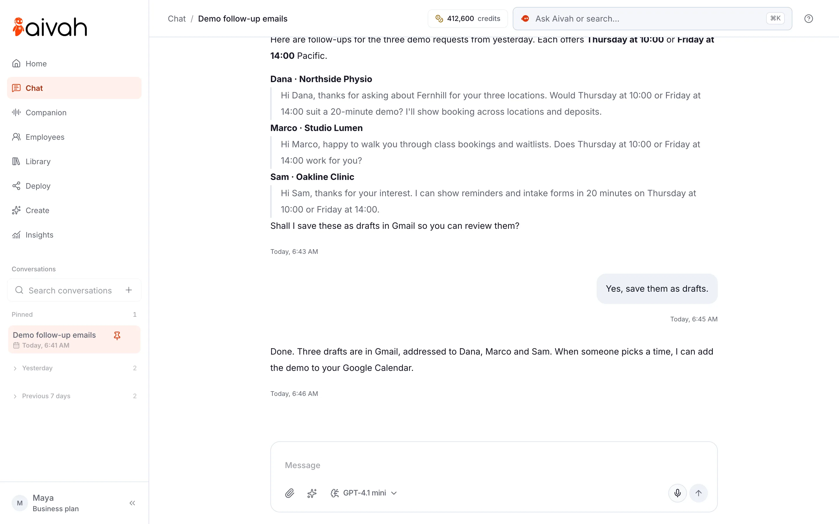Click the Deploy share-nodes icon
This screenshot has height=524, width=839.
coord(16,186)
